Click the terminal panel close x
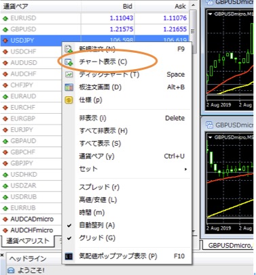 click(2, 255)
